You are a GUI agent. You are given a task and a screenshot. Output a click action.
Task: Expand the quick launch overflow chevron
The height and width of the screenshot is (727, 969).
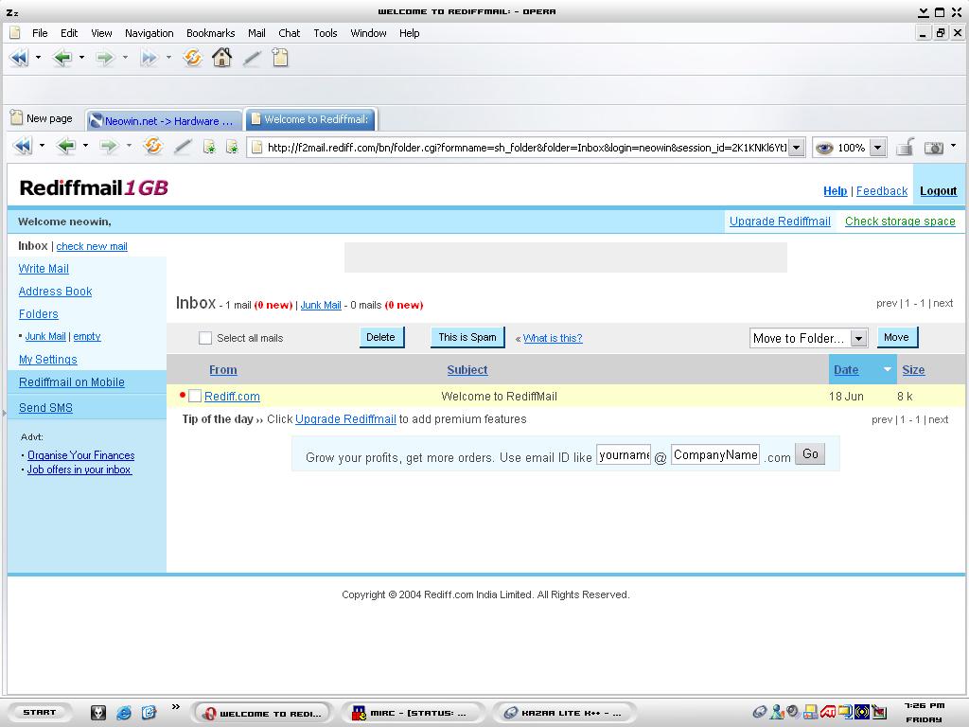175,706
